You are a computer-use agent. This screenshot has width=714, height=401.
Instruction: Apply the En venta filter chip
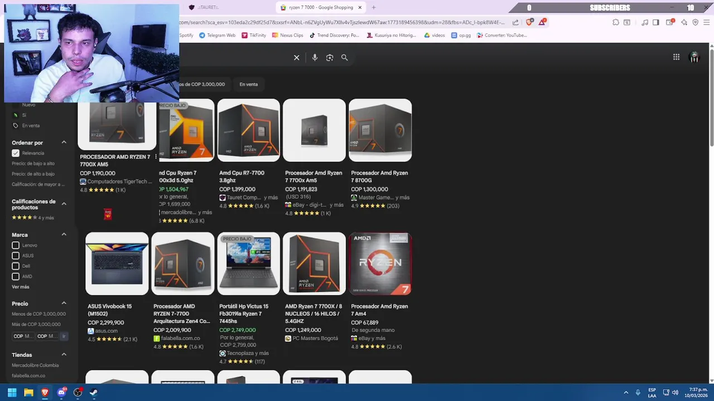pos(249,84)
